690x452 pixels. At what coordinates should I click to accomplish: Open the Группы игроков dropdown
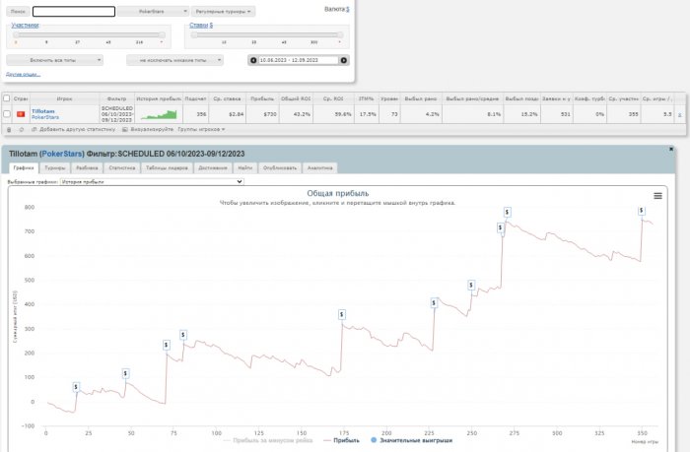pos(201,130)
